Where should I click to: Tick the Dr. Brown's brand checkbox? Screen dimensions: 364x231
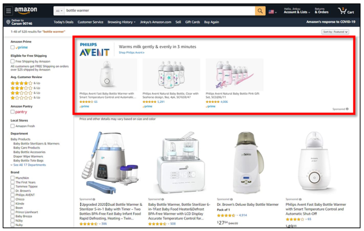pyautogui.click(x=12, y=191)
